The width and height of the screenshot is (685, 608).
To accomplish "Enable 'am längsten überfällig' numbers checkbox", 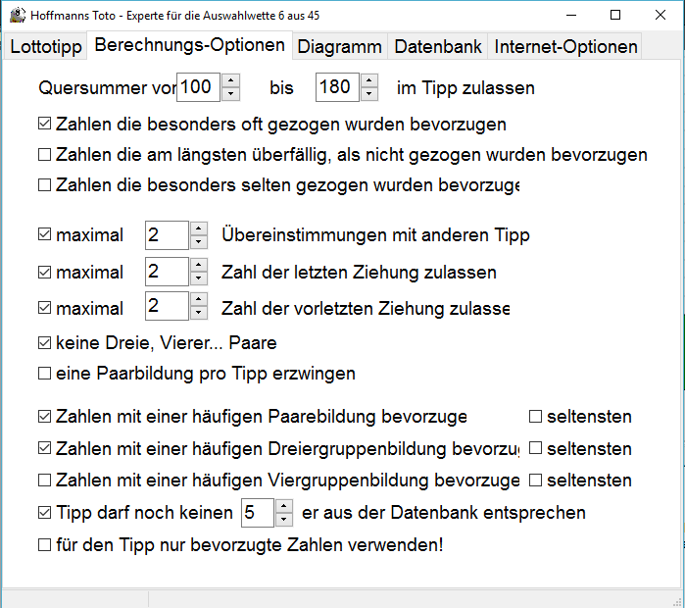I will coord(44,154).
